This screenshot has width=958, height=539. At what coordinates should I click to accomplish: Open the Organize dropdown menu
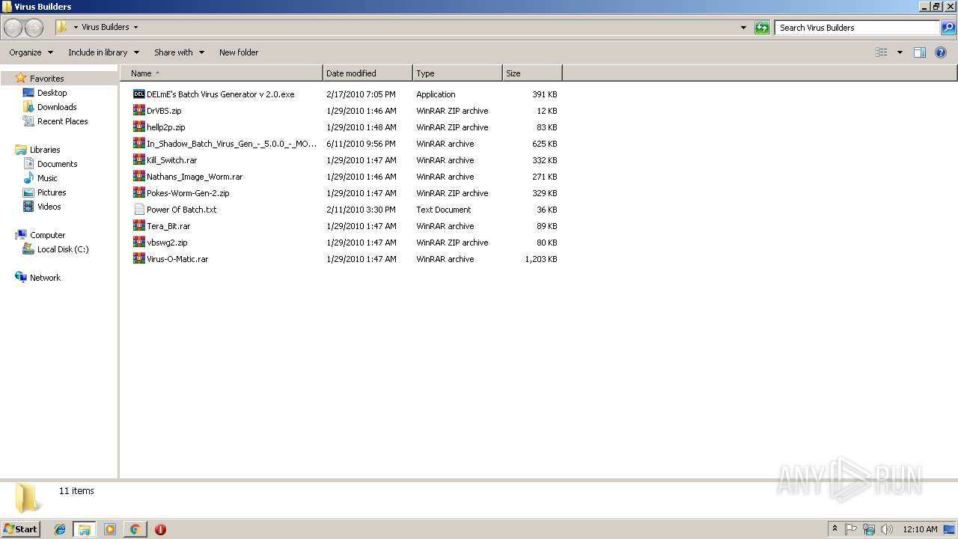point(31,52)
